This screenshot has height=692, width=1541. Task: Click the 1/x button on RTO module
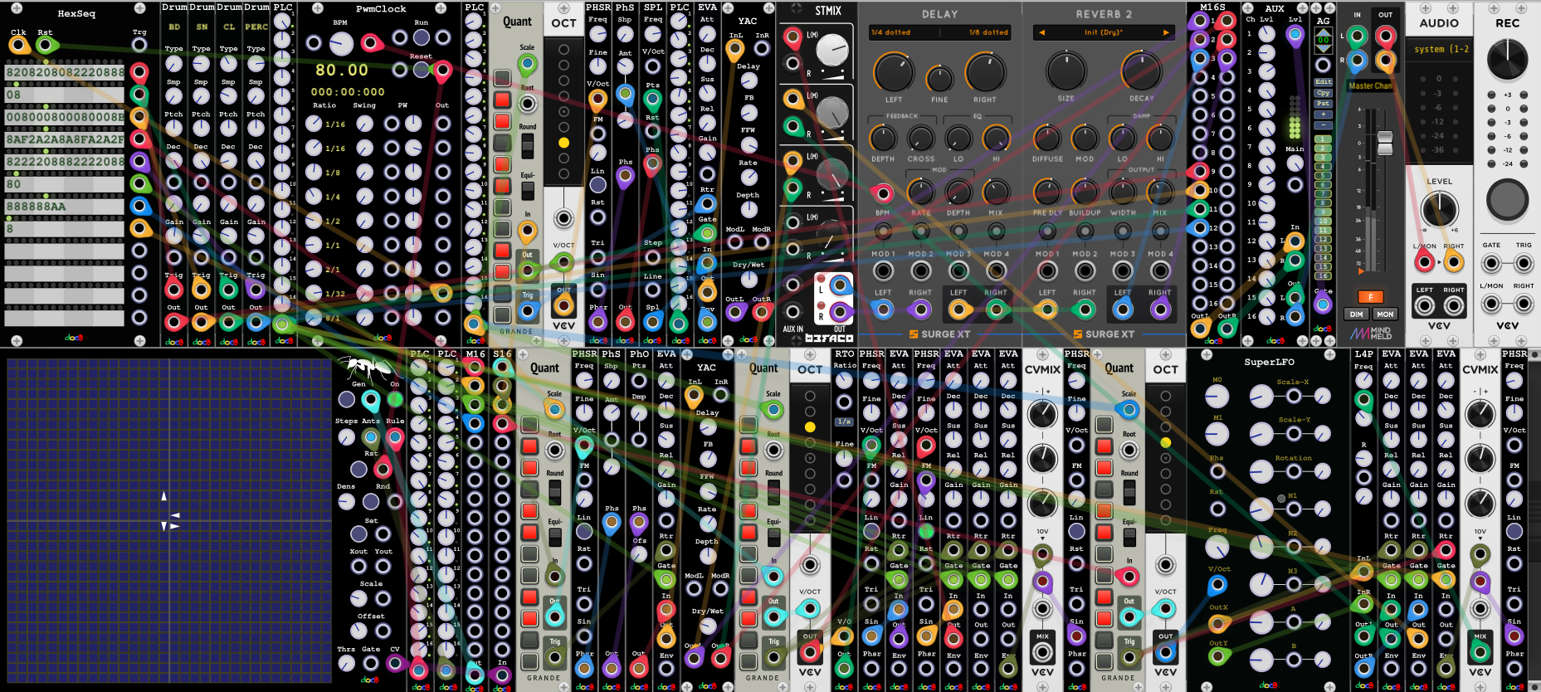click(844, 422)
